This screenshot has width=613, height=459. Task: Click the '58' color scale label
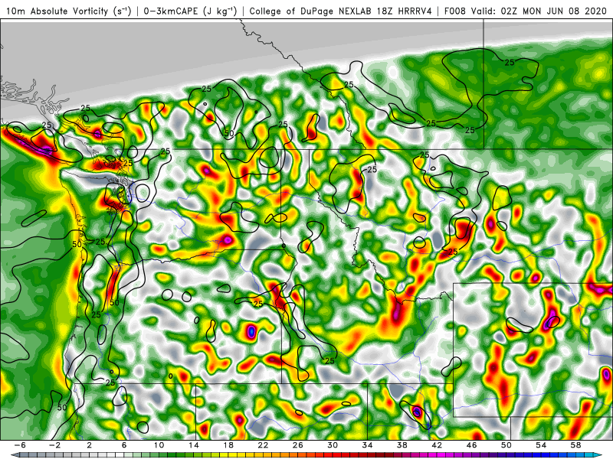tap(575, 445)
